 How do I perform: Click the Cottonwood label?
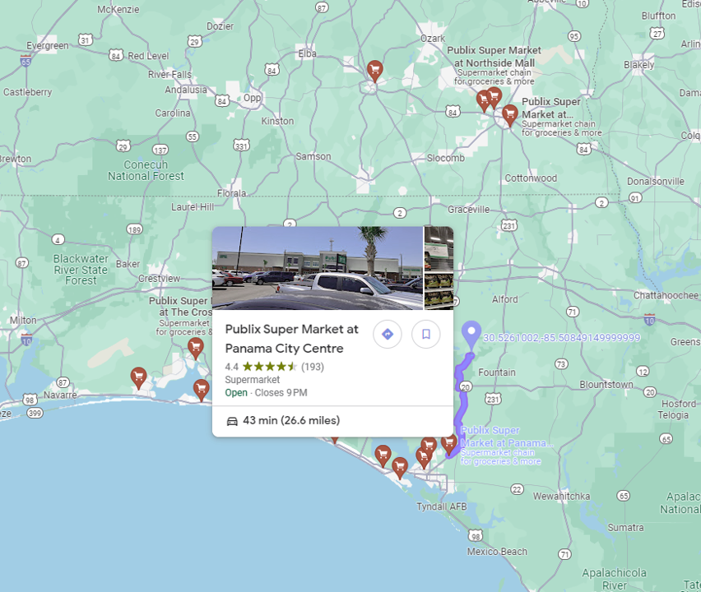531,178
